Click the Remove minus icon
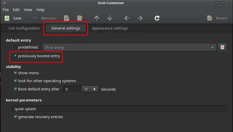Image resolution: width=233 pixels, height=132 pixels. (35, 18)
